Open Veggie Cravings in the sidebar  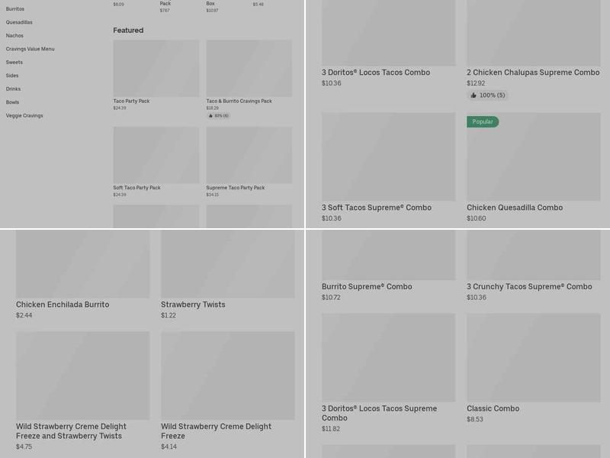(24, 116)
